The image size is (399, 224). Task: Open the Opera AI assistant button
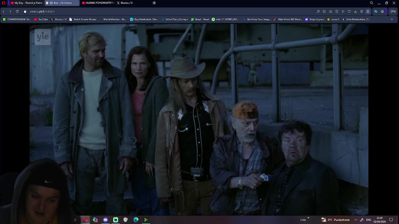(x=392, y=12)
